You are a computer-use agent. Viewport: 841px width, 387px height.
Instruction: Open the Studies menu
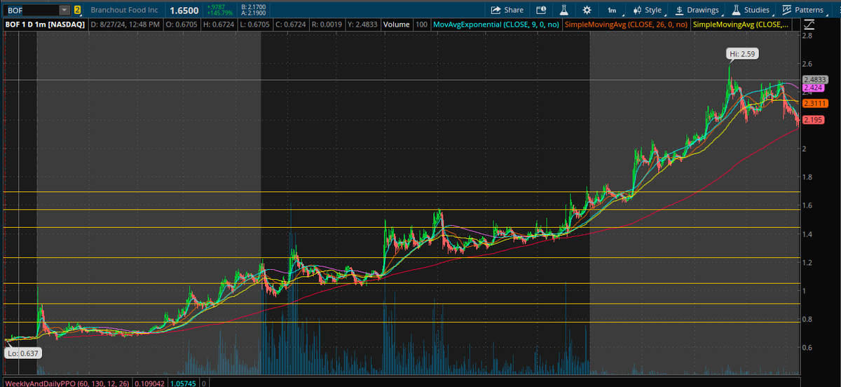(x=751, y=10)
